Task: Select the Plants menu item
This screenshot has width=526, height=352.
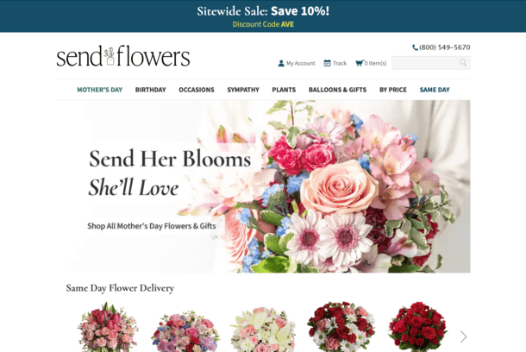Action: tap(284, 90)
